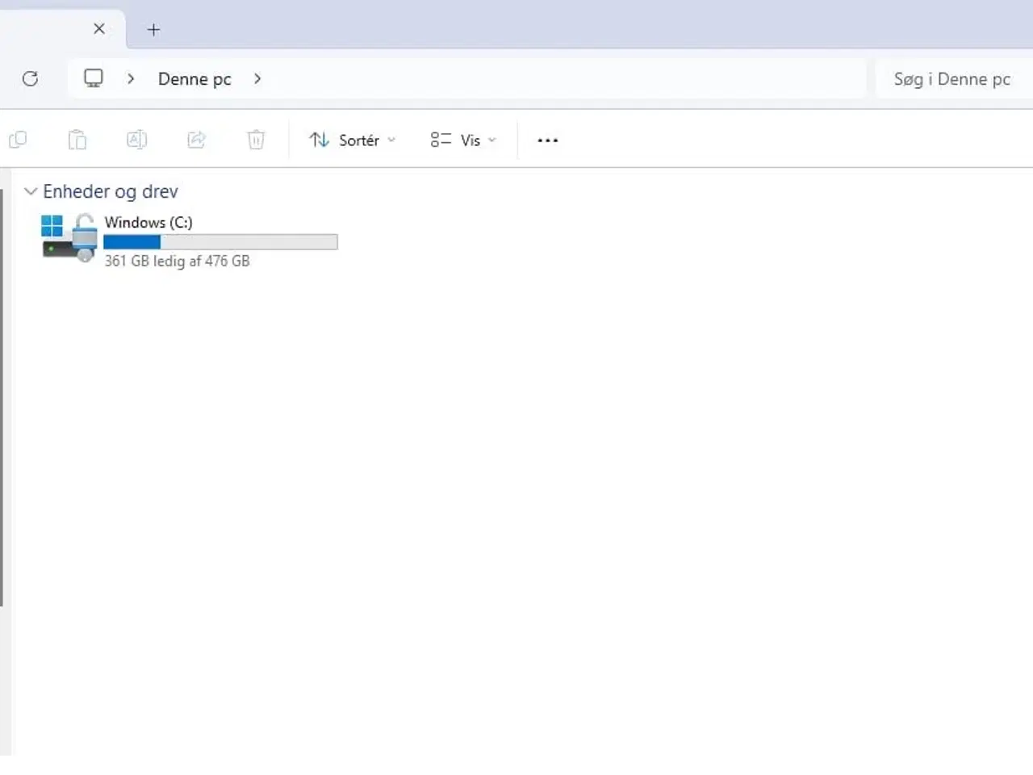
Task: Open the Sortér dropdown menu
Action: pos(353,140)
